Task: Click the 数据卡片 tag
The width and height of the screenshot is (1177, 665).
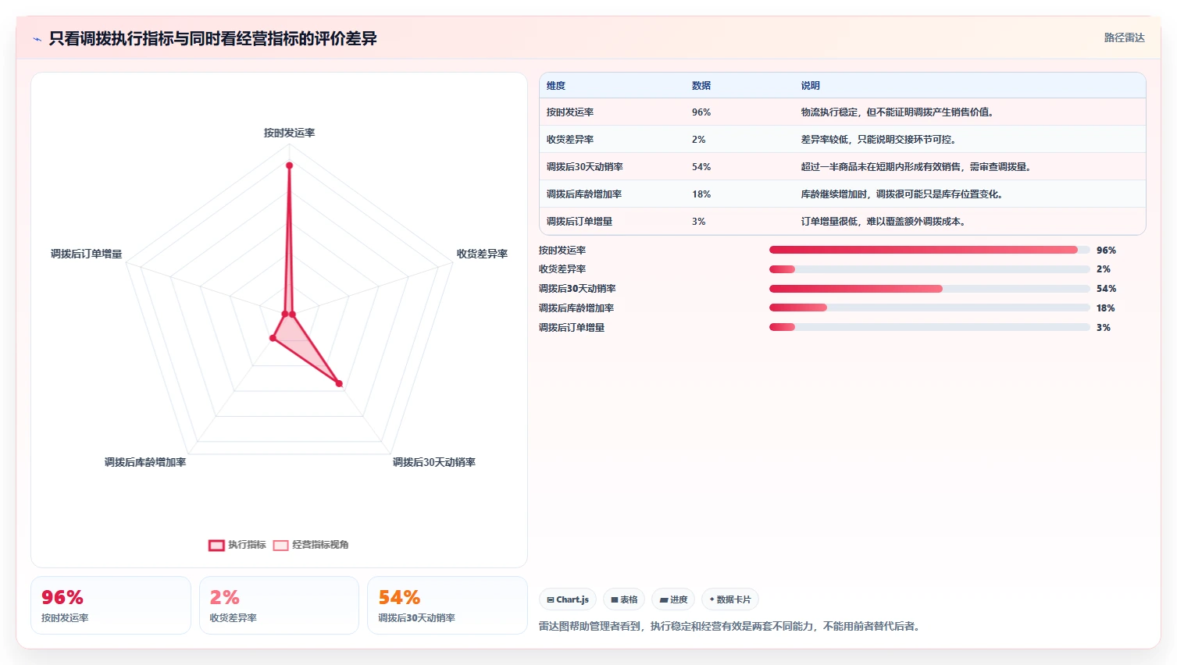Action: 730,599
